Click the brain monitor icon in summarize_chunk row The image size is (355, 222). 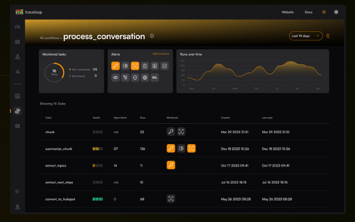pos(181,148)
